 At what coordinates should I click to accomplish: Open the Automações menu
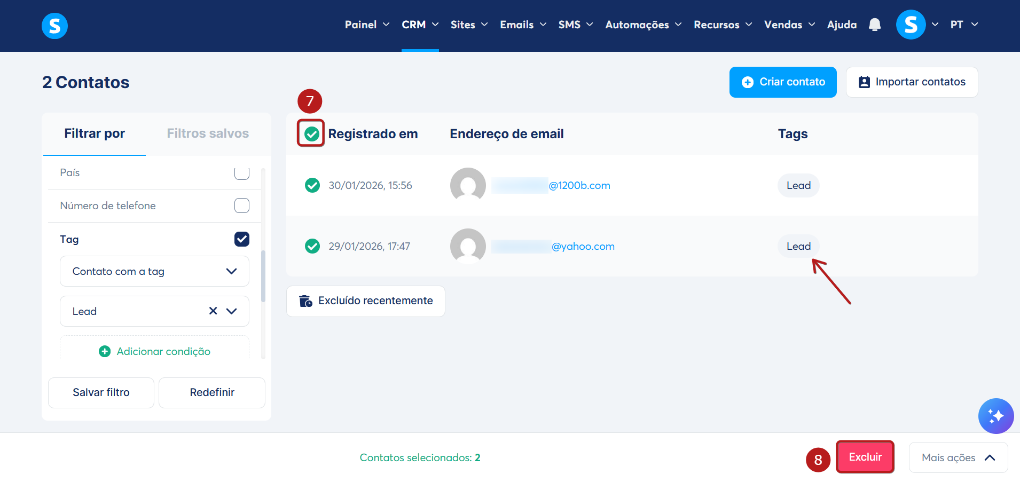click(643, 25)
